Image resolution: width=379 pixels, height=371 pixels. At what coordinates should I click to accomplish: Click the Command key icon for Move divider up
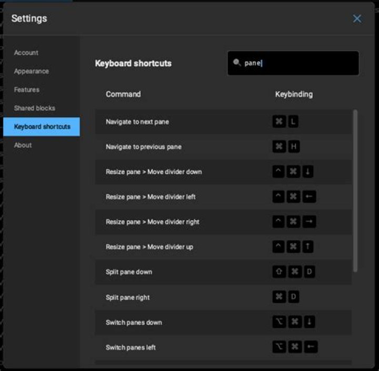pos(293,246)
